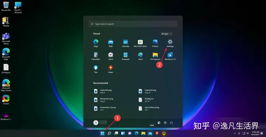Image resolution: width=266 pixels, height=137 pixels.
Task: Open Movies & TV app
Action: point(170,56)
